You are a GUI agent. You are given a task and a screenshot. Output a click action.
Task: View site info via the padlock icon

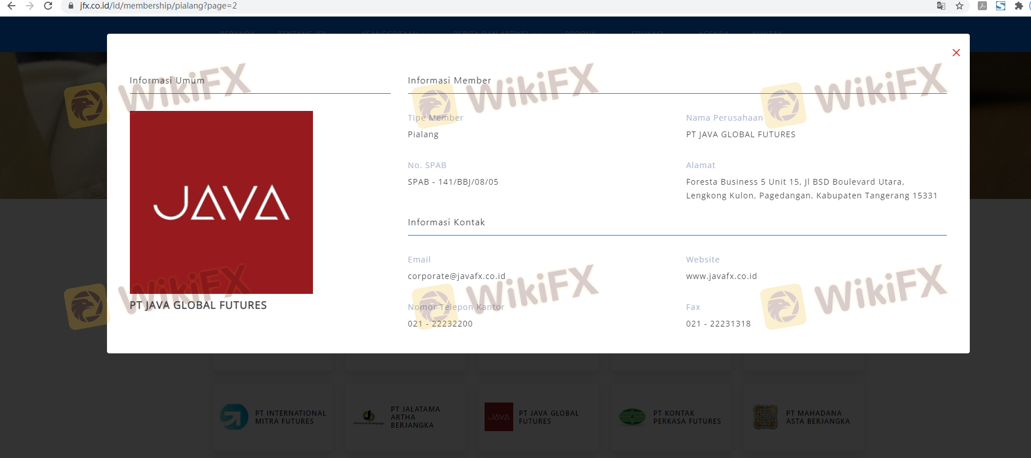point(71,6)
